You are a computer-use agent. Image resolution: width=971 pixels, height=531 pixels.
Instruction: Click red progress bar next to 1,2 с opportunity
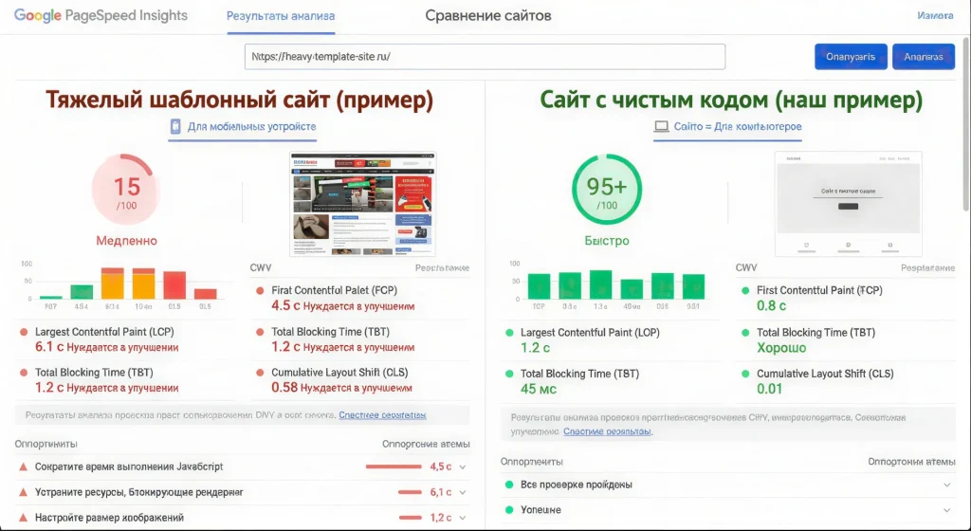(x=410, y=518)
